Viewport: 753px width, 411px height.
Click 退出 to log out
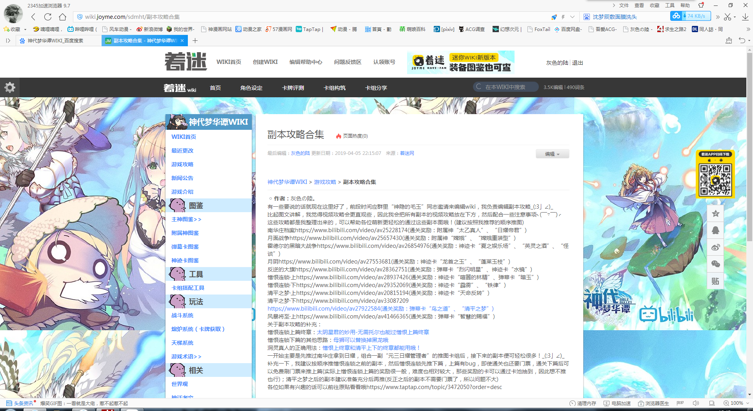(577, 63)
